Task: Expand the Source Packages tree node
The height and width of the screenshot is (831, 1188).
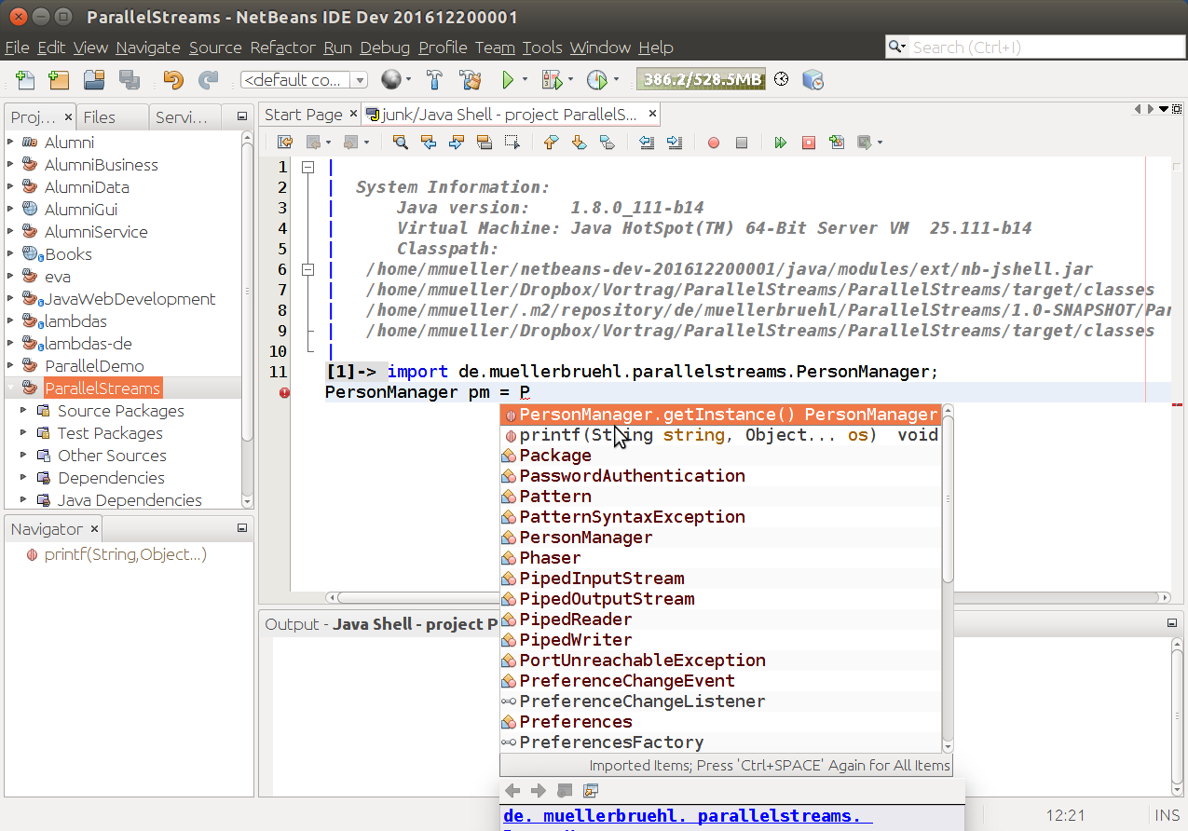Action: (x=23, y=411)
